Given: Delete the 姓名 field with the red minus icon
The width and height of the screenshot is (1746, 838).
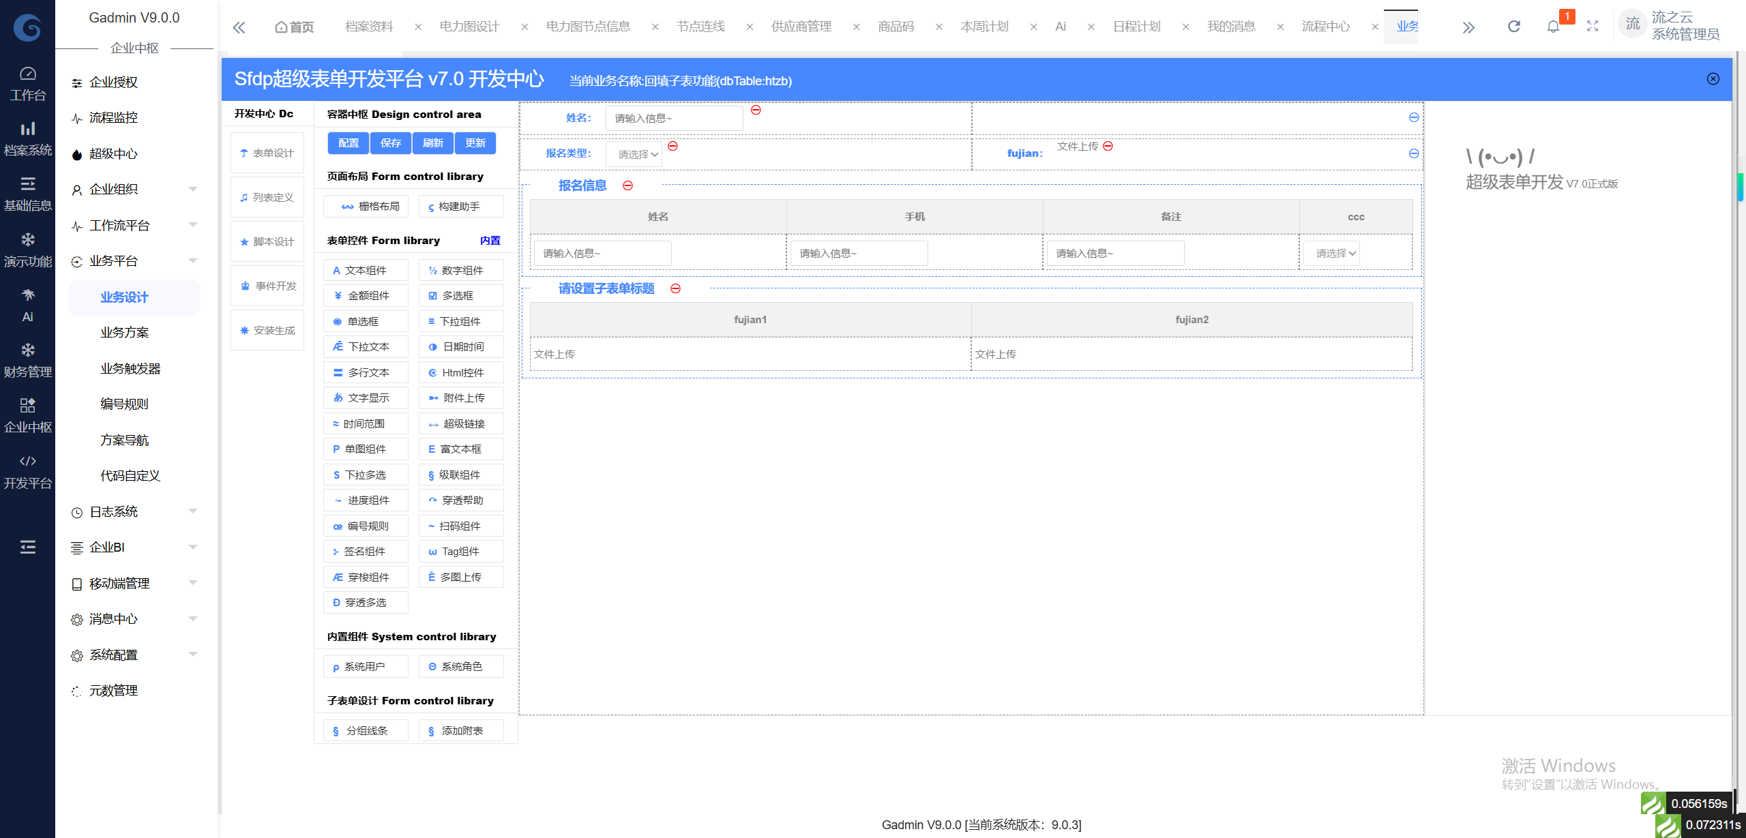Looking at the screenshot, I should (x=756, y=110).
